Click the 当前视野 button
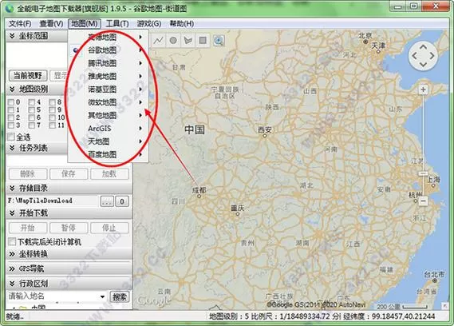 28,76
